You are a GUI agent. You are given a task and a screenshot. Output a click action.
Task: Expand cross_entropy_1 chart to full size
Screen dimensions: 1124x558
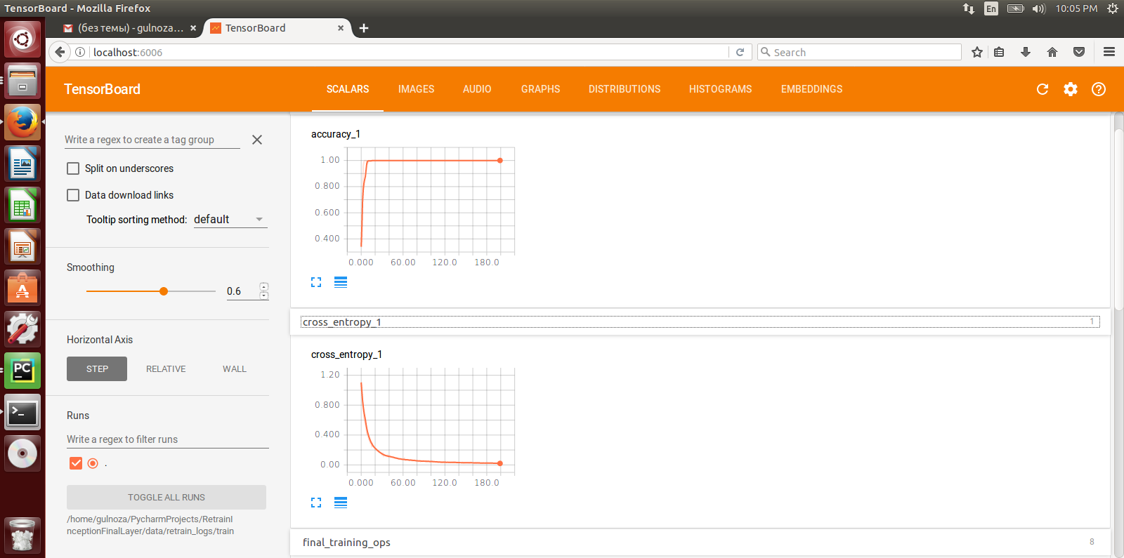pyautogui.click(x=316, y=503)
